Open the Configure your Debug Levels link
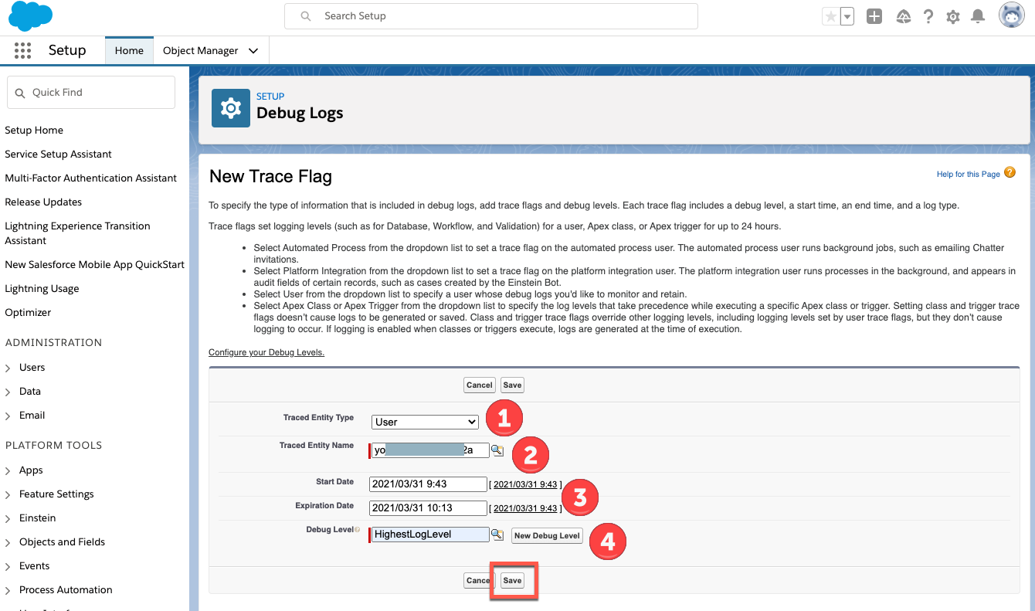 (266, 352)
